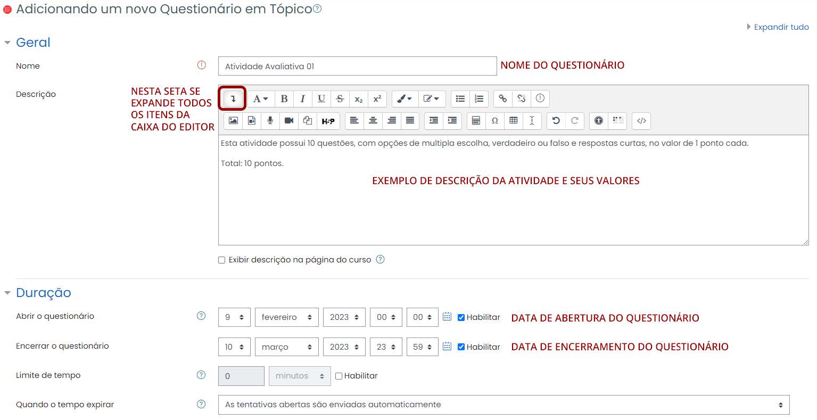This screenshot has height=420, width=817.
Task: Click the 'Expandir tudo' link
Action: (781, 27)
